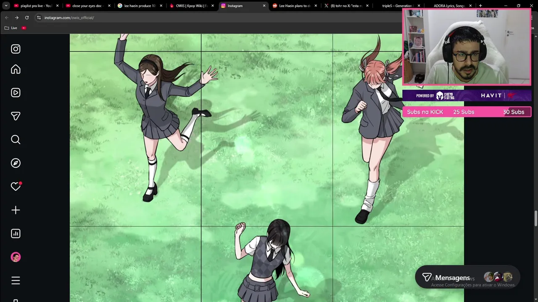Viewport: 538px width, 302px height.
Task: Open the tab search dropdown
Action: coord(6,6)
